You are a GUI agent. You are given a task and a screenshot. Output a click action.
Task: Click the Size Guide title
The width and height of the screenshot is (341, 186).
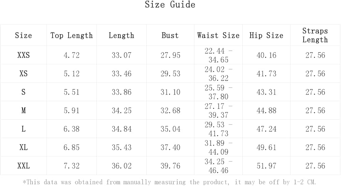point(170,5)
